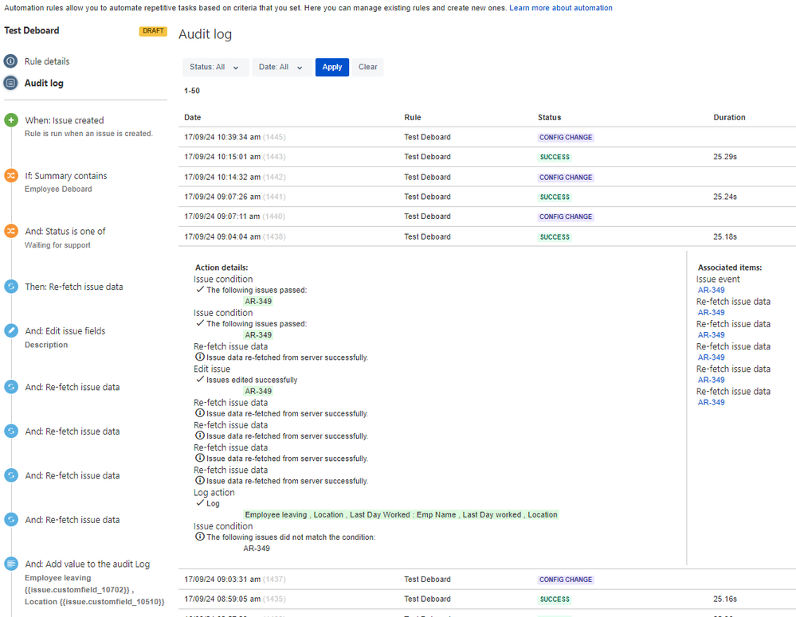Screen dimensions: 796x617
Task: Click AR-349 under the non-matching condition
Action: [x=257, y=548]
